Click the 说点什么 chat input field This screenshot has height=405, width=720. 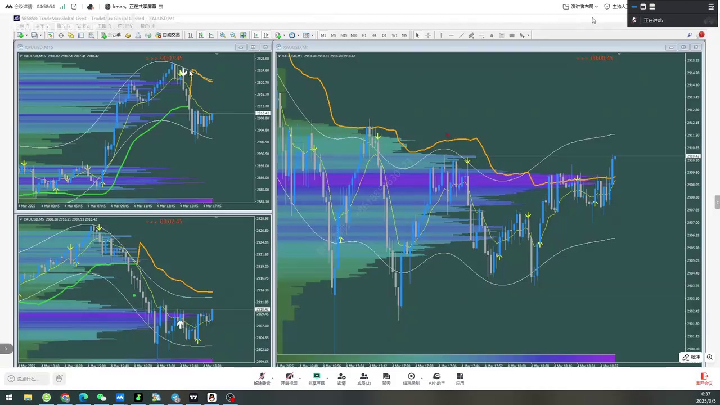point(28,379)
